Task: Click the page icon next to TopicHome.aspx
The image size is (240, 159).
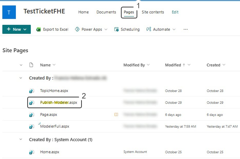Action: (x=31, y=91)
